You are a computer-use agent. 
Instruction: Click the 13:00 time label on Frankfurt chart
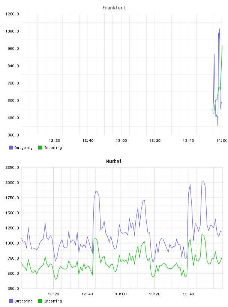121,141
